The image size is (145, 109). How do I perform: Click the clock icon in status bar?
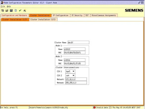click(111, 107)
